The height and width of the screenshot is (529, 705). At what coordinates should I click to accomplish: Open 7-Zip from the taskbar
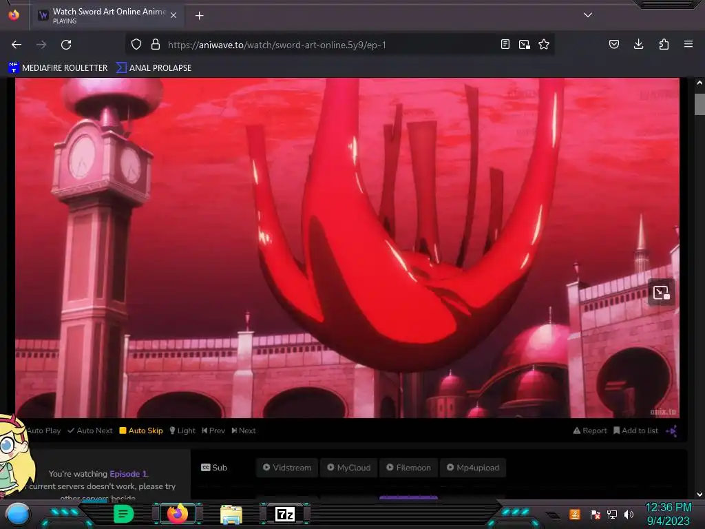click(285, 514)
